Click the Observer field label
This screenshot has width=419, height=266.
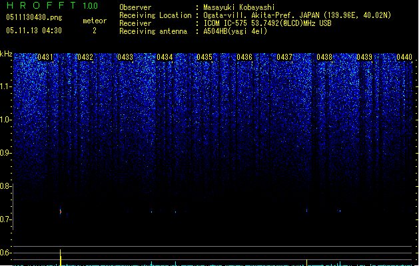(x=135, y=7)
